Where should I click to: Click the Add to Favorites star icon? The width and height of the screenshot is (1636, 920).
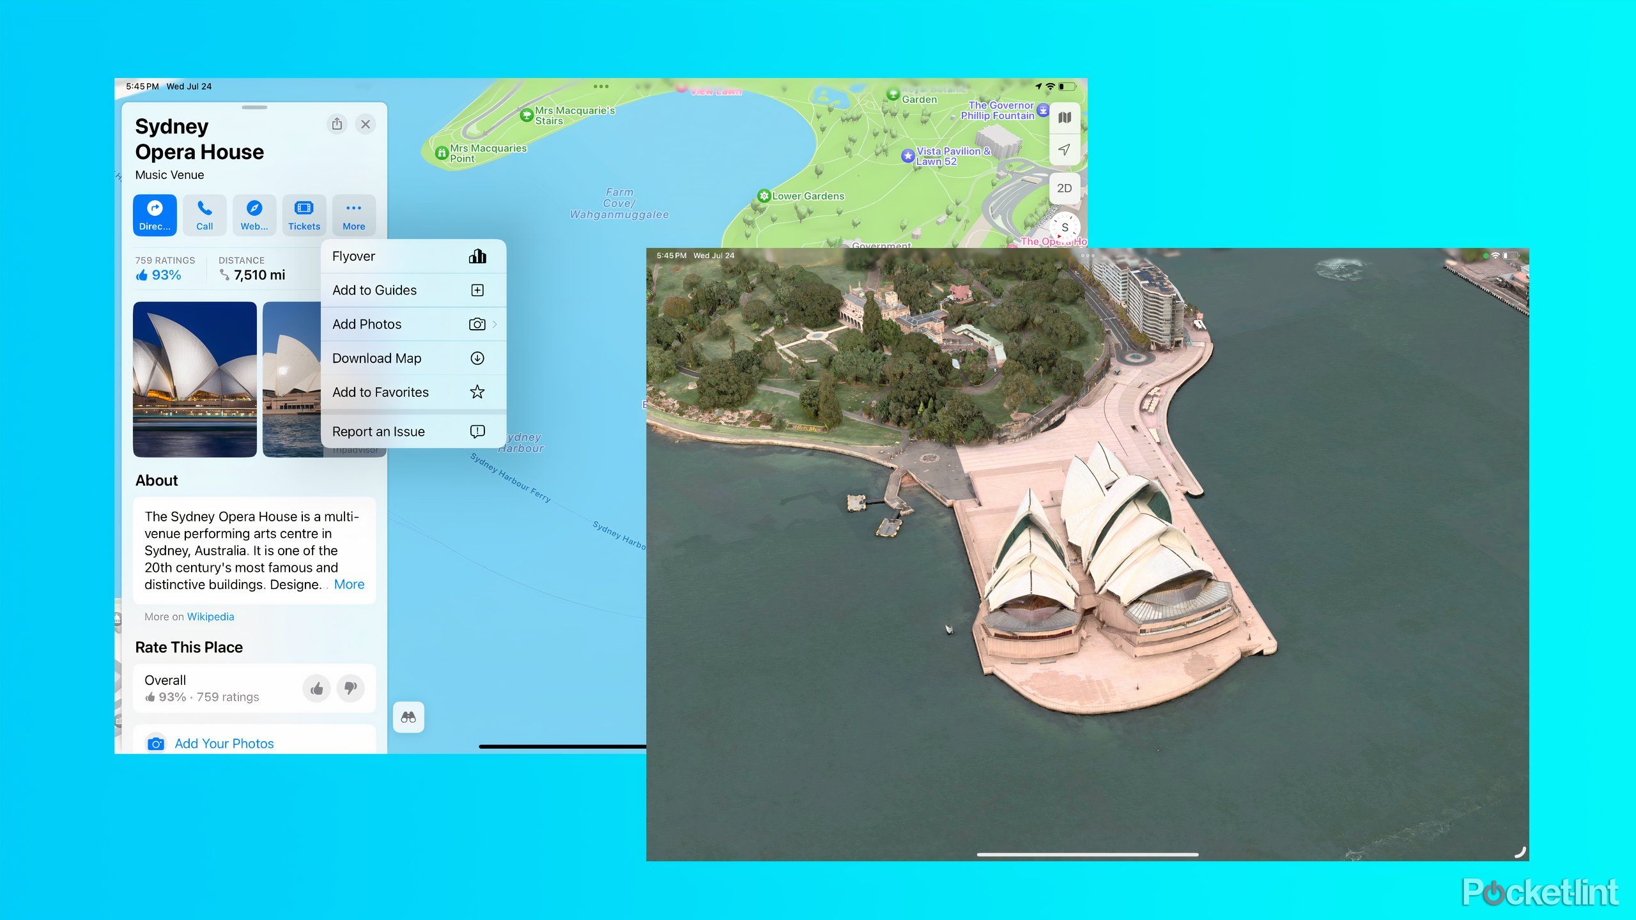[x=477, y=392]
